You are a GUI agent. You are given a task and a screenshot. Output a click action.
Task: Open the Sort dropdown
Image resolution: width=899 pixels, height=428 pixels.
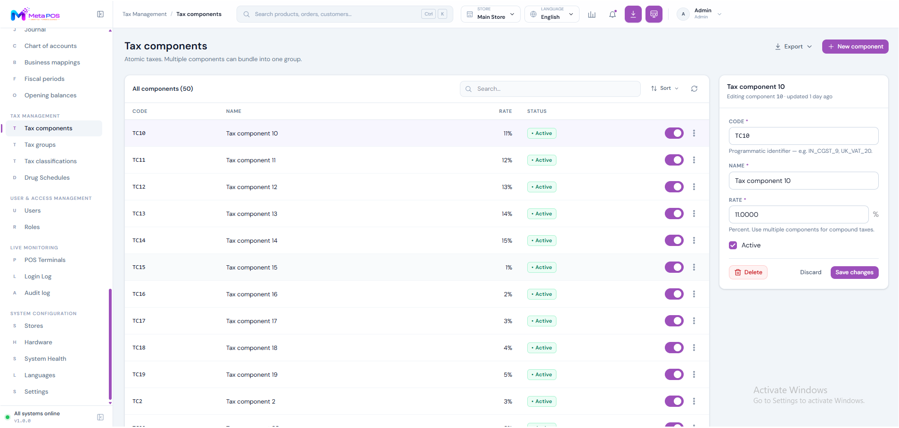tap(665, 88)
